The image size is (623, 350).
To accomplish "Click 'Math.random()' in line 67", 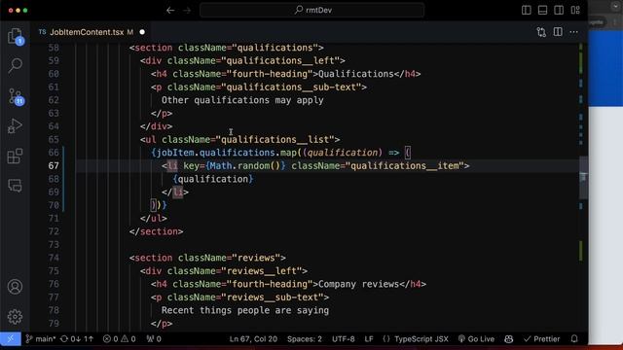I will 245,166.
